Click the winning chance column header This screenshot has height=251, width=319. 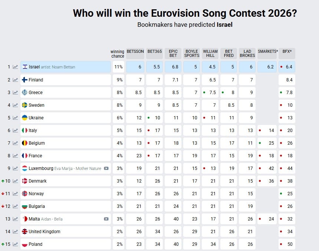tap(117, 54)
